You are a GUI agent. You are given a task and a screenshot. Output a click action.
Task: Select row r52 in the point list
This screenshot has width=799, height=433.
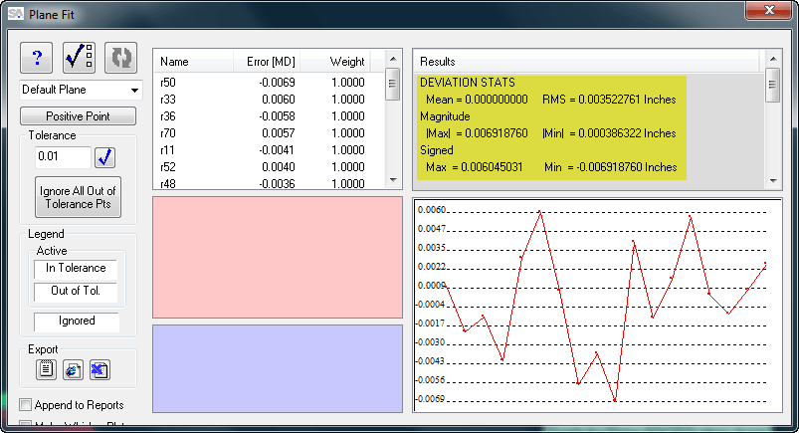(x=269, y=167)
